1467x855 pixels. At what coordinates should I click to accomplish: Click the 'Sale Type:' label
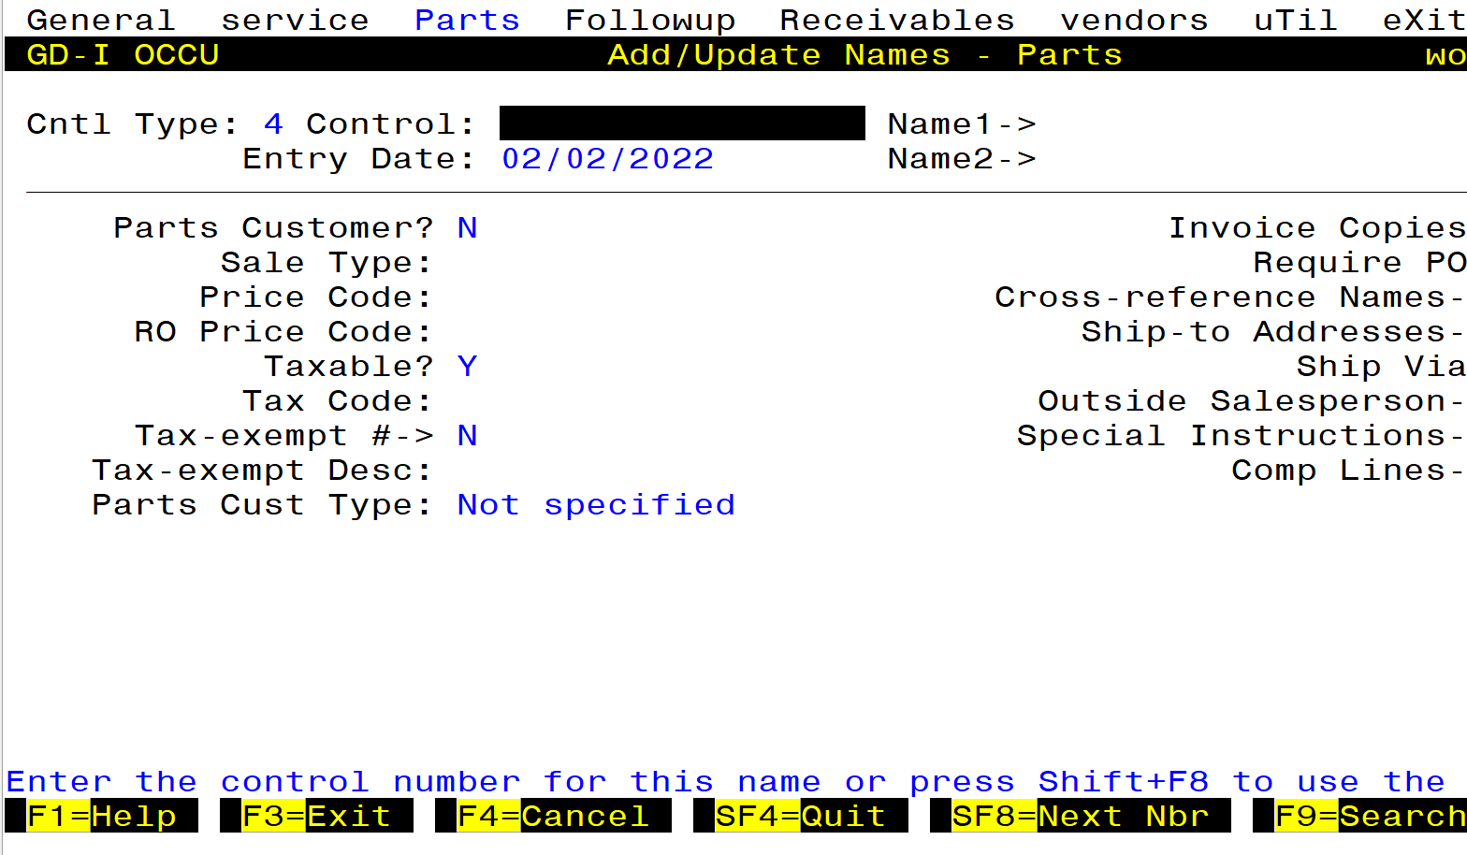coord(327,263)
